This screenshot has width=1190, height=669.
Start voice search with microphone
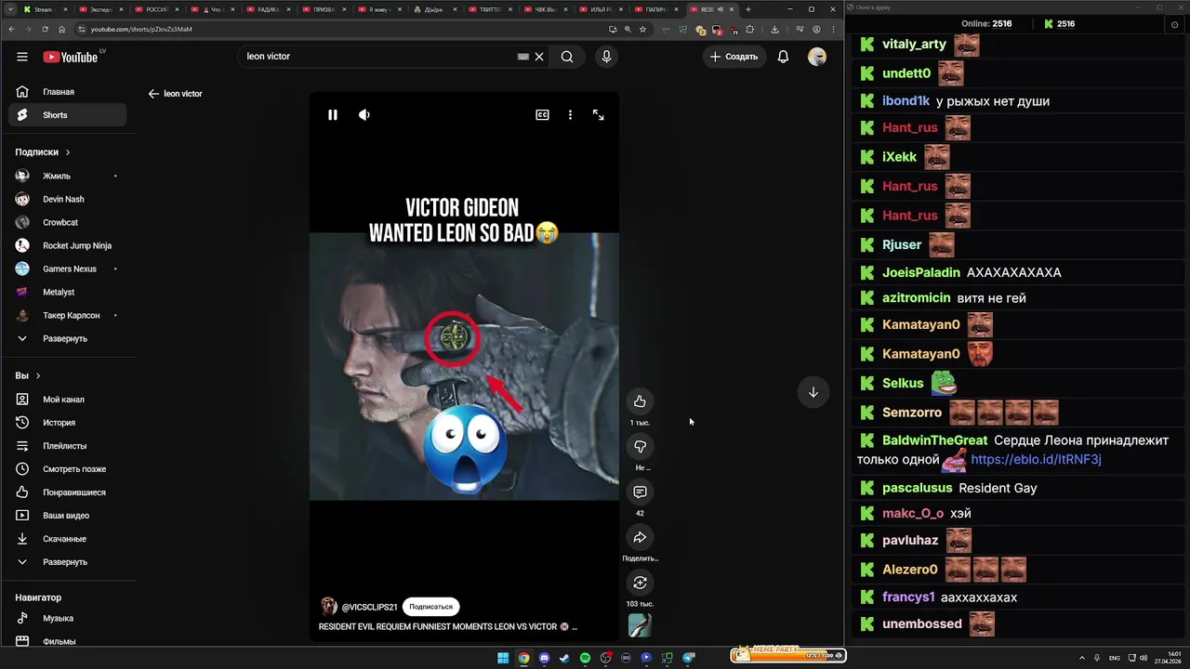[x=606, y=57]
